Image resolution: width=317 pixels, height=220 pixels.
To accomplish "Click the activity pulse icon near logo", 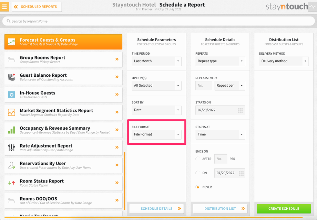I will click(x=313, y=7).
